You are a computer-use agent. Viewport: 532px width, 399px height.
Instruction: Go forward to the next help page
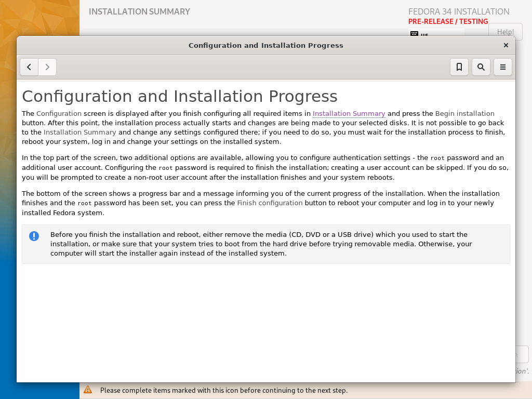click(47, 67)
